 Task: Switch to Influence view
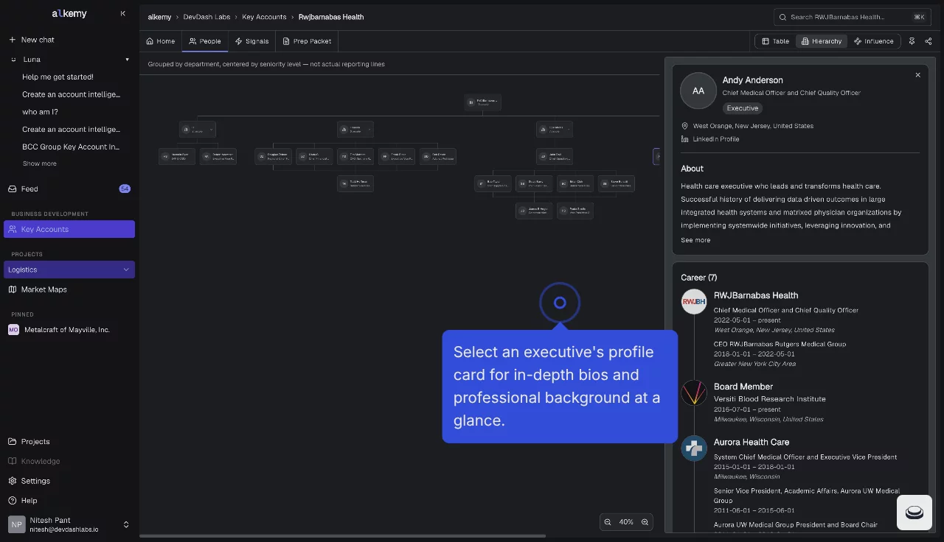pyautogui.click(x=873, y=41)
